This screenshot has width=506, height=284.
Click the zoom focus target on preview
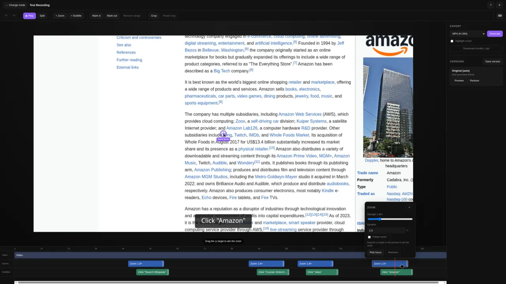point(223,134)
